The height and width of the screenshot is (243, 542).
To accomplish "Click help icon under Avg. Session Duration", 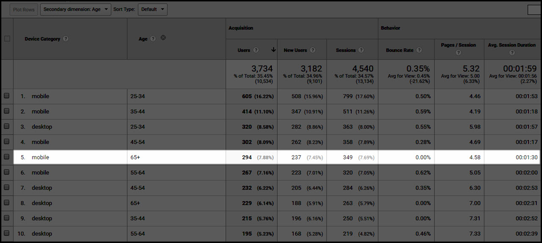I will (x=512, y=53).
